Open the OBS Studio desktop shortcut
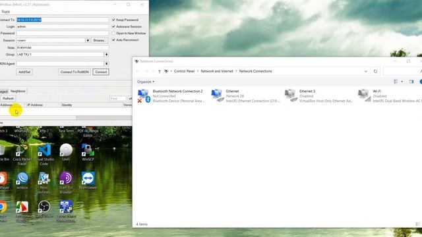This screenshot has width=422, height=237. (x=44, y=209)
